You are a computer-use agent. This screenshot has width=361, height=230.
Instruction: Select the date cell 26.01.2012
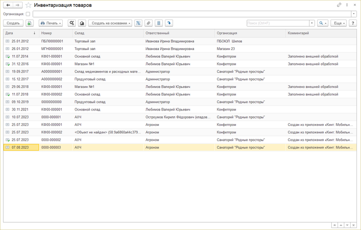[20, 49]
